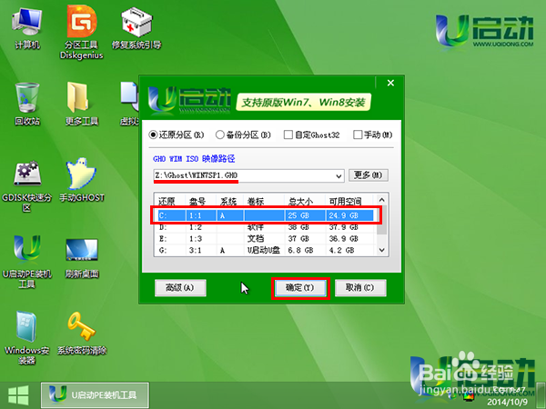Enable 手动 (M) checkbox
Viewport: 546px width, 409px height.
pos(373,135)
